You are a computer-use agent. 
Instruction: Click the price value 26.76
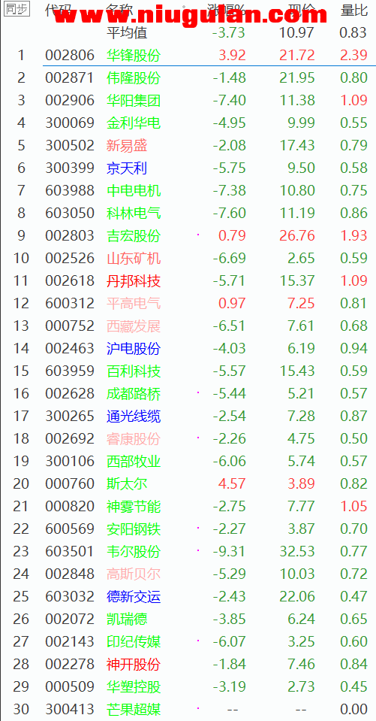point(297,236)
